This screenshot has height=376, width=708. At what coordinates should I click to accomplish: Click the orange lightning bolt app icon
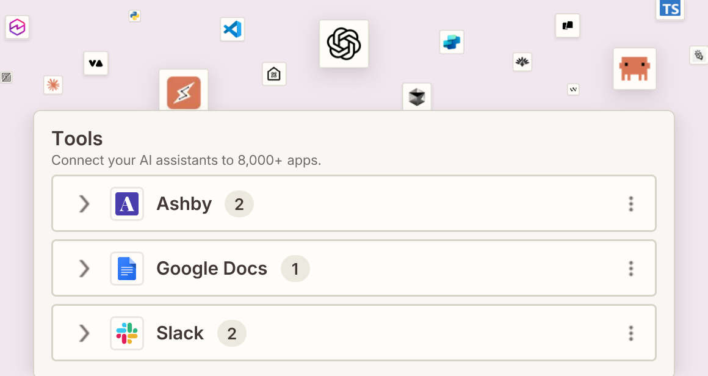click(184, 92)
